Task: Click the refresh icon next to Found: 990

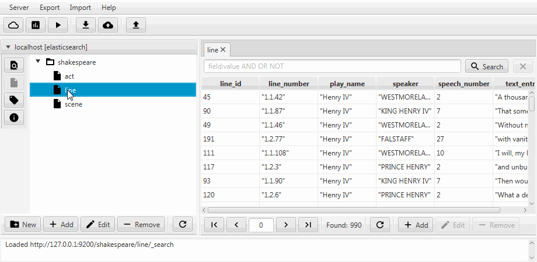Action: [x=380, y=225]
